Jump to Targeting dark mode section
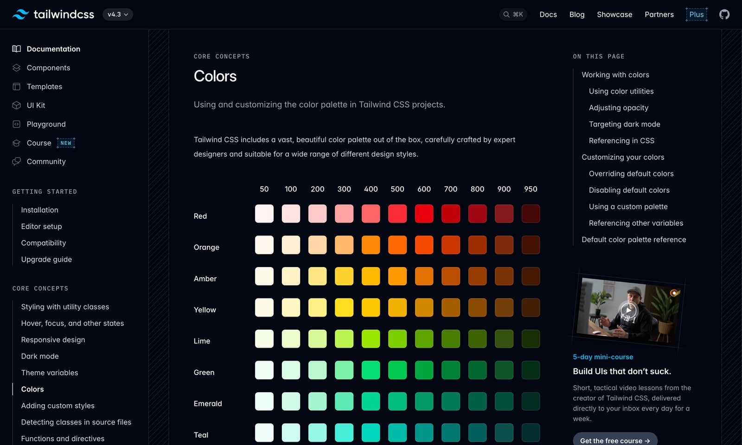This screenshot has width=742, height=445. pos(625,124)
